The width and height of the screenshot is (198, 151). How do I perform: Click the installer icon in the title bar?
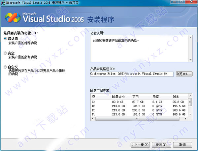pyautogui.click(x=3, y=3)
